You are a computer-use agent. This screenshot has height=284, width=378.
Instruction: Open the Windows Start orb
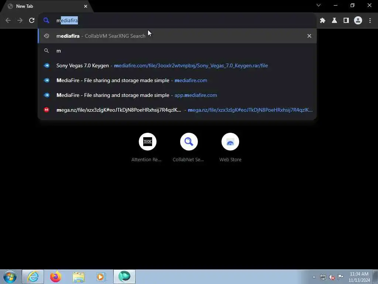click(x=10, y=277)
